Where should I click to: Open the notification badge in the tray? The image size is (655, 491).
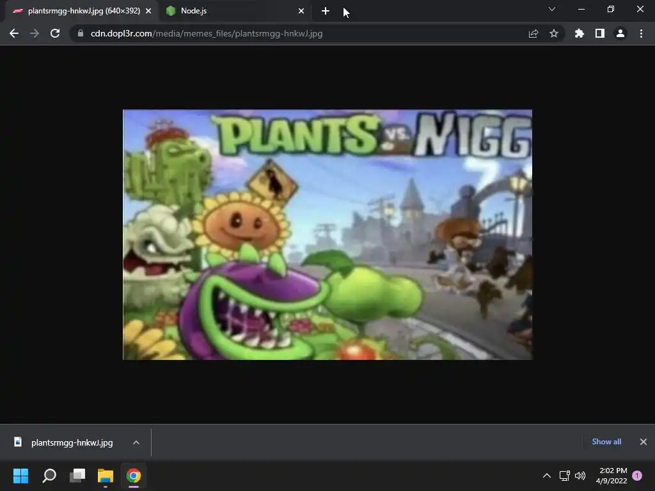coord(637,476)
